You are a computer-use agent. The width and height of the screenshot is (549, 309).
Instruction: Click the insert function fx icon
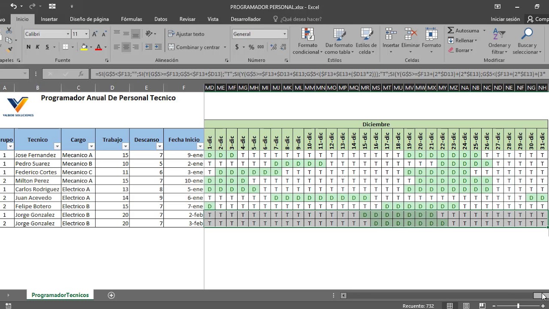pyautogui.click(x=81, y=74)
